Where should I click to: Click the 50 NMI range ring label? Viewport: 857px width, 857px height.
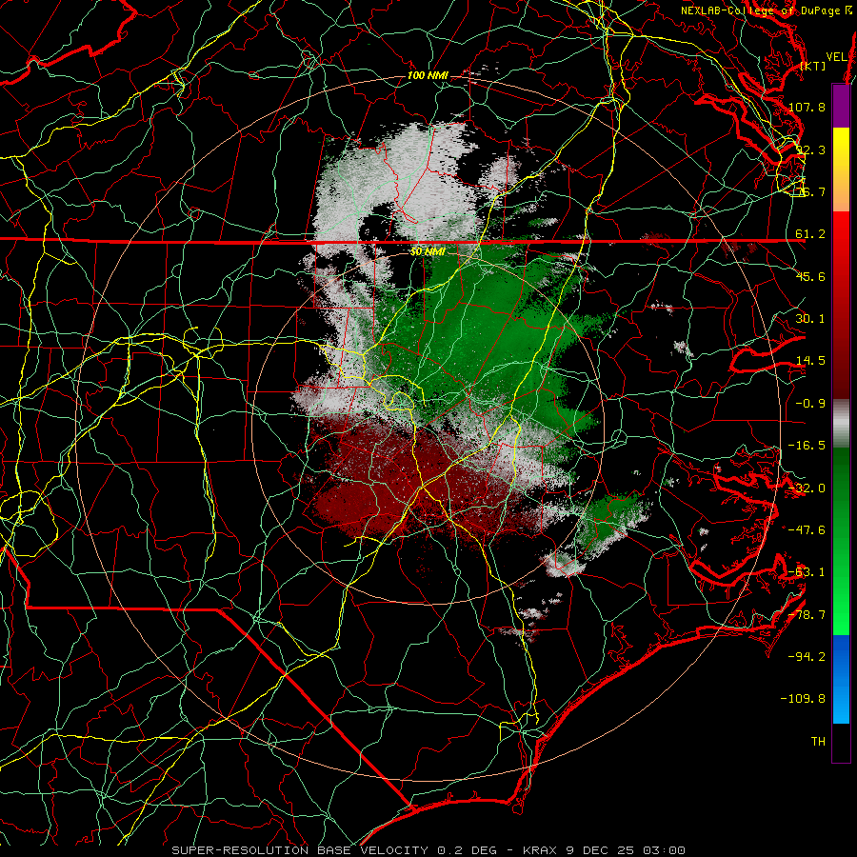coord(428,251)
